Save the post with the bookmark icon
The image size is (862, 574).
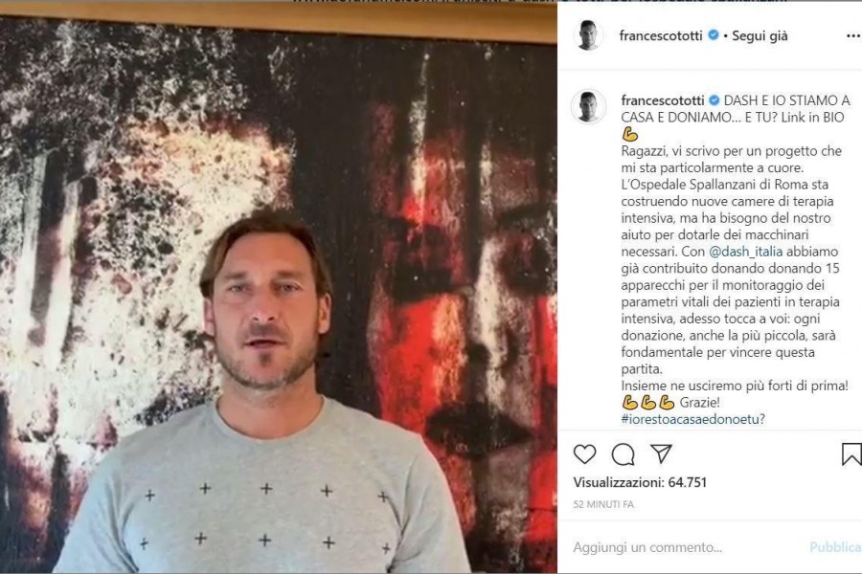coord(851,454)
